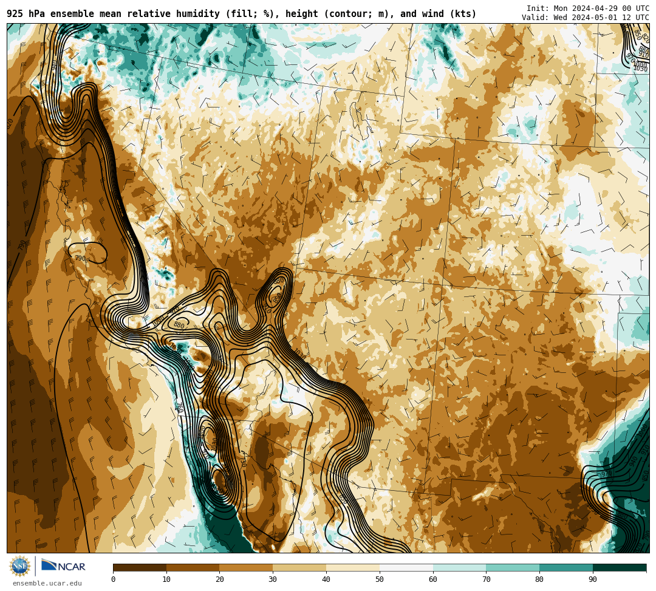Screen dimensions: 656x591
Task: Click the 60-70 light teal colorbar segment
Action: pos(460,567)
